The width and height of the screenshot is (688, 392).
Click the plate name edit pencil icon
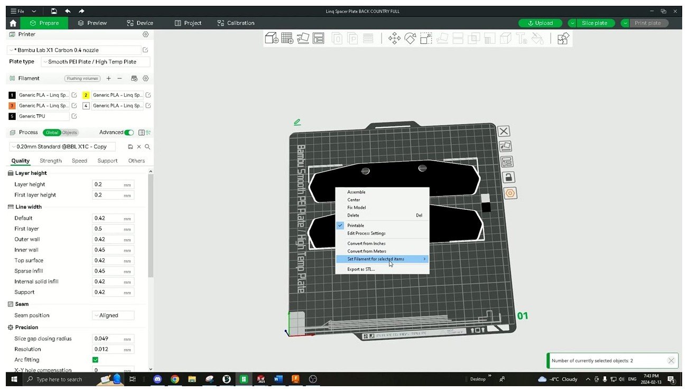[x=297, y=122]
